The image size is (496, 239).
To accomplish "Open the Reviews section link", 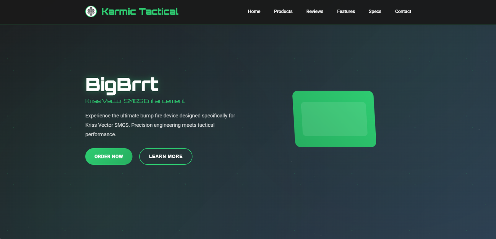I will coord(315,11).
